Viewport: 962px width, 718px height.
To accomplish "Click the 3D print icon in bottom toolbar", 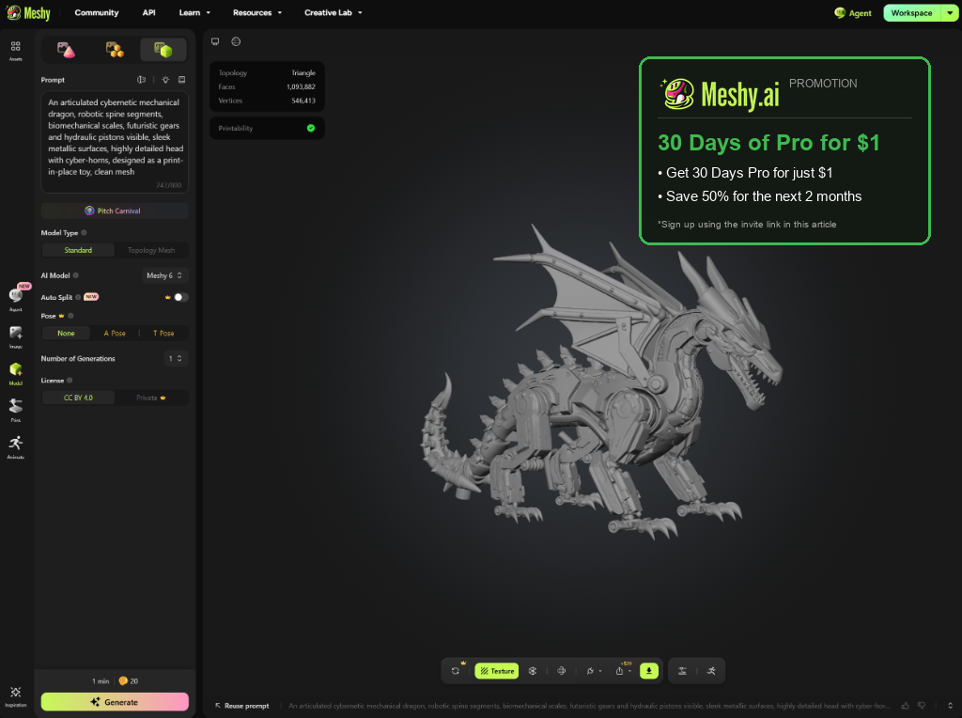I will click(682, 671).
